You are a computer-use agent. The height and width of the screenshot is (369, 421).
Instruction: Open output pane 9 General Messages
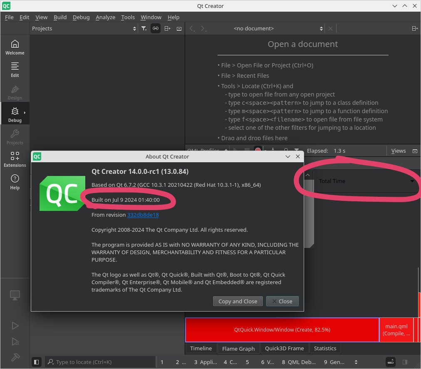(x=334, y=362)
